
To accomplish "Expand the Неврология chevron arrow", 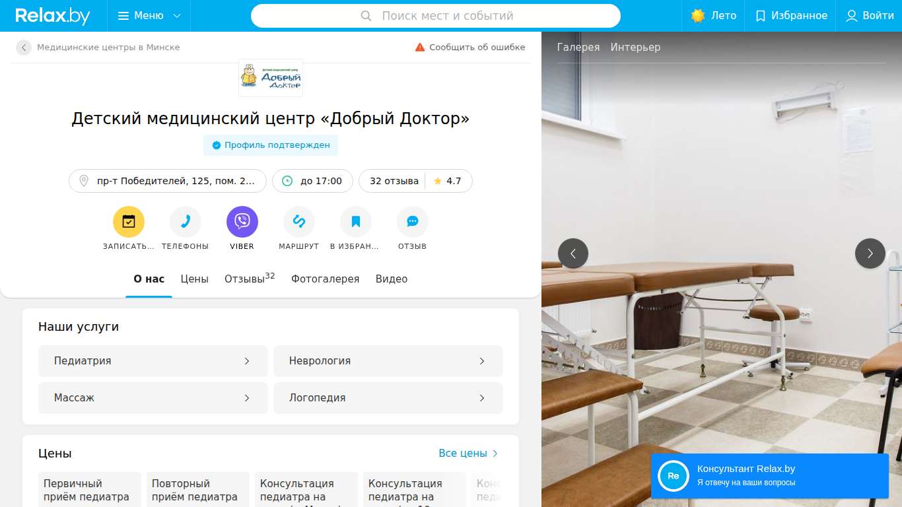I will point(482,361).
